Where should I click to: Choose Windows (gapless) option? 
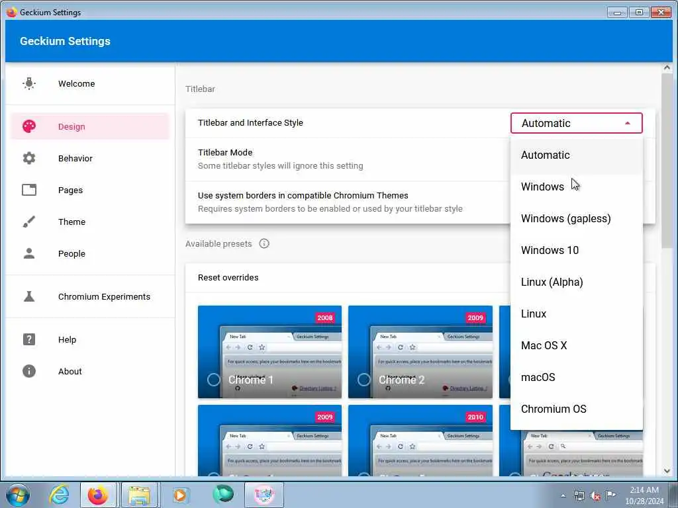click(577, 218)
